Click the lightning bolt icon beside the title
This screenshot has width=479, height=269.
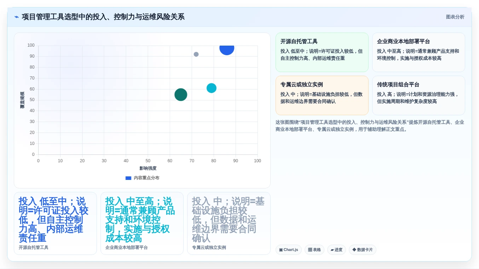(17, 17)
